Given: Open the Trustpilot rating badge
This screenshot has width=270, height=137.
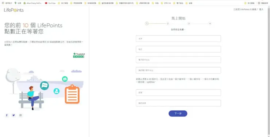Looking at the screenshot, I should pyautogui.click(x=79, y=55).
